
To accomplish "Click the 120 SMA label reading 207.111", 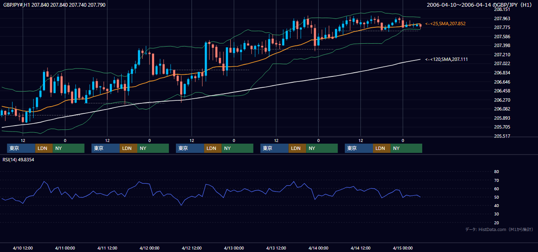I will (447, 59).
